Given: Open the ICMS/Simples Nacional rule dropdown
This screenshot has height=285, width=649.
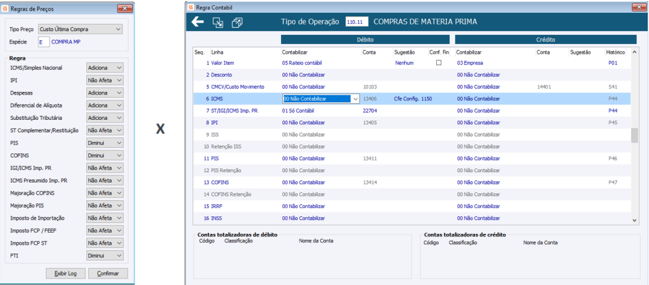Looking at the screenshot, I should (104, 68).
